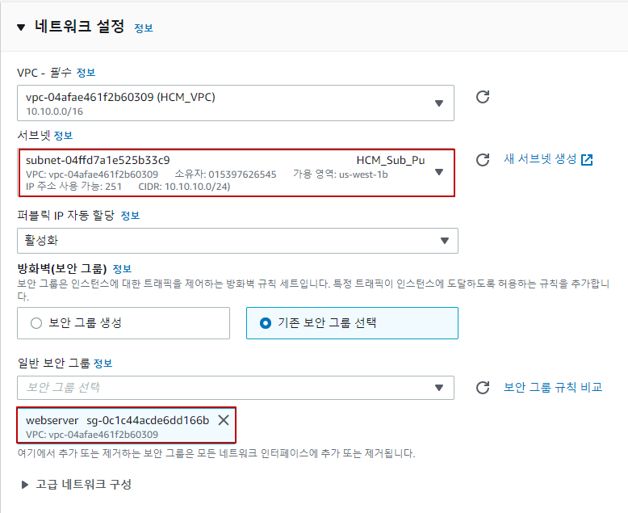The height and width of the screenshot is (513, 628).
Task: Open the 퍼블릭 IP 자동 할당 dropdown
Action: click(237, 241)
